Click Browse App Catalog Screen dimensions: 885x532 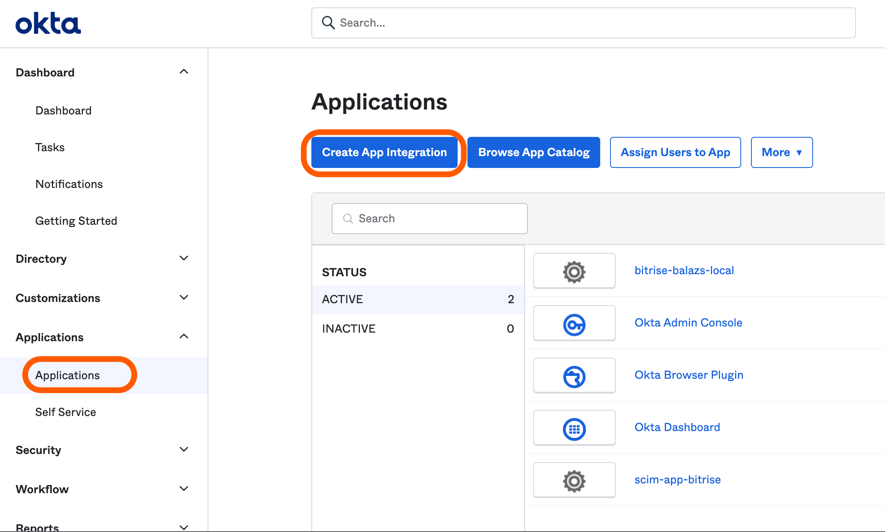pos(533,152)
